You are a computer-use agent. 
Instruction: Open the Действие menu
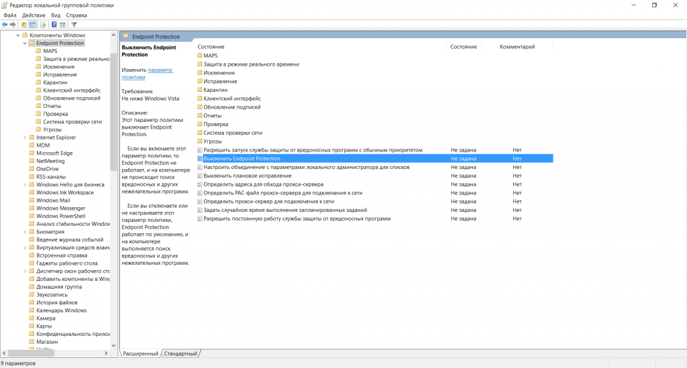click(x=34, y=15)
